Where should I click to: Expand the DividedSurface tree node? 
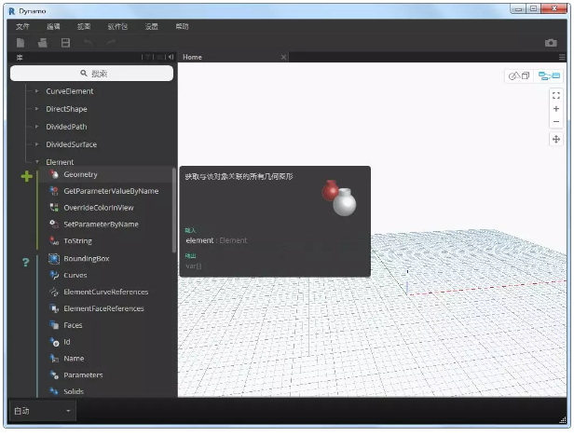[x=36, y=144]
